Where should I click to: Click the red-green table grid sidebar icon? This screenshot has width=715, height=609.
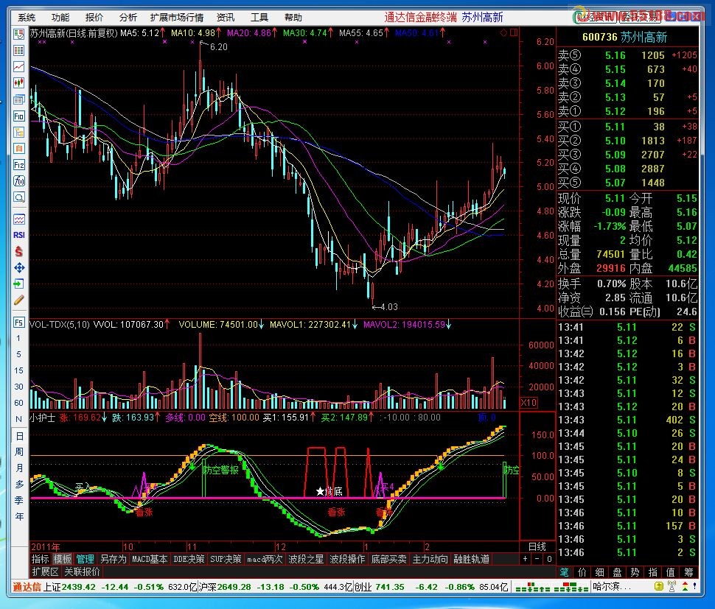(18, 51)
